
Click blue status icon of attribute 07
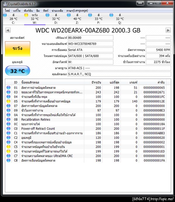pyautogui.click(x=8, y=106)
